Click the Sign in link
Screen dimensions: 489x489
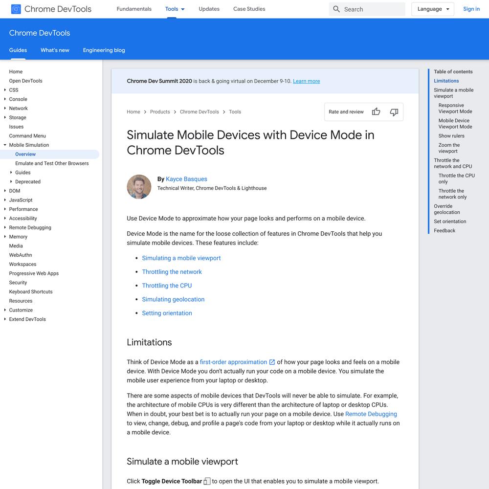471,9
